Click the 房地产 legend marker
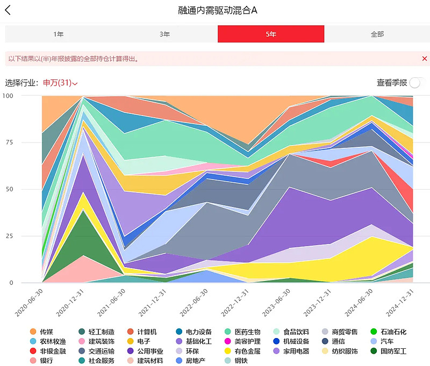 [x=179, y=361]
